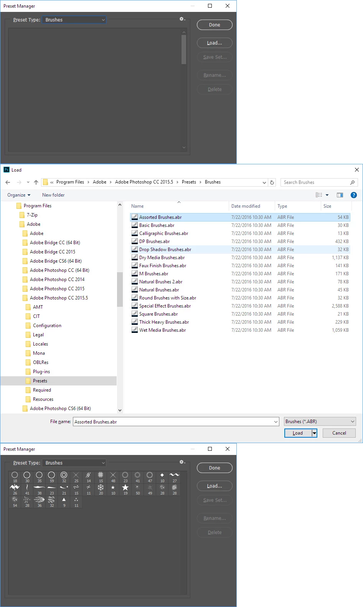Click Presets in the address breadcrumb
This screenshot has width=363, height=607.
(x=189, y=182)
